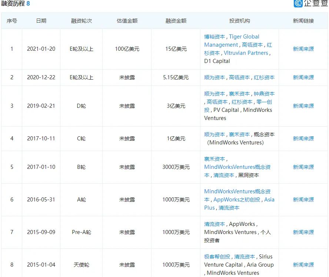Open 新闻来源 link for the B轮 row
Image resolution: width=329 pixels, height=277 pixels.
(303, 167)
